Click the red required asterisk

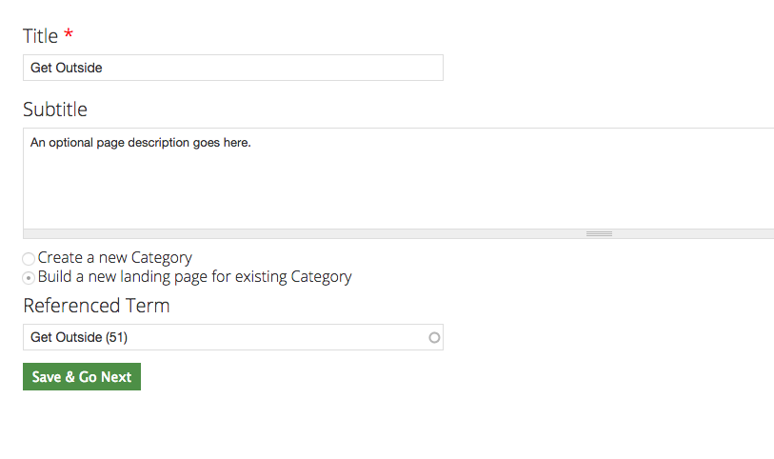click(69, 36)
